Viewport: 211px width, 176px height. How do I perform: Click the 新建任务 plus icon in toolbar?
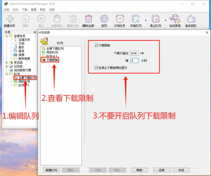(x=10, y=19)
